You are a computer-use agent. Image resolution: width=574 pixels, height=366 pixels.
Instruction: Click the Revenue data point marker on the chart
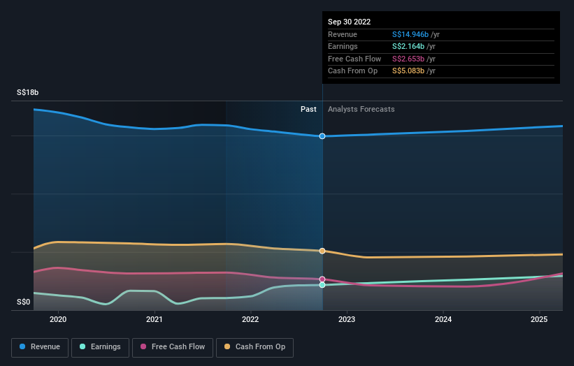click(322, 136)
